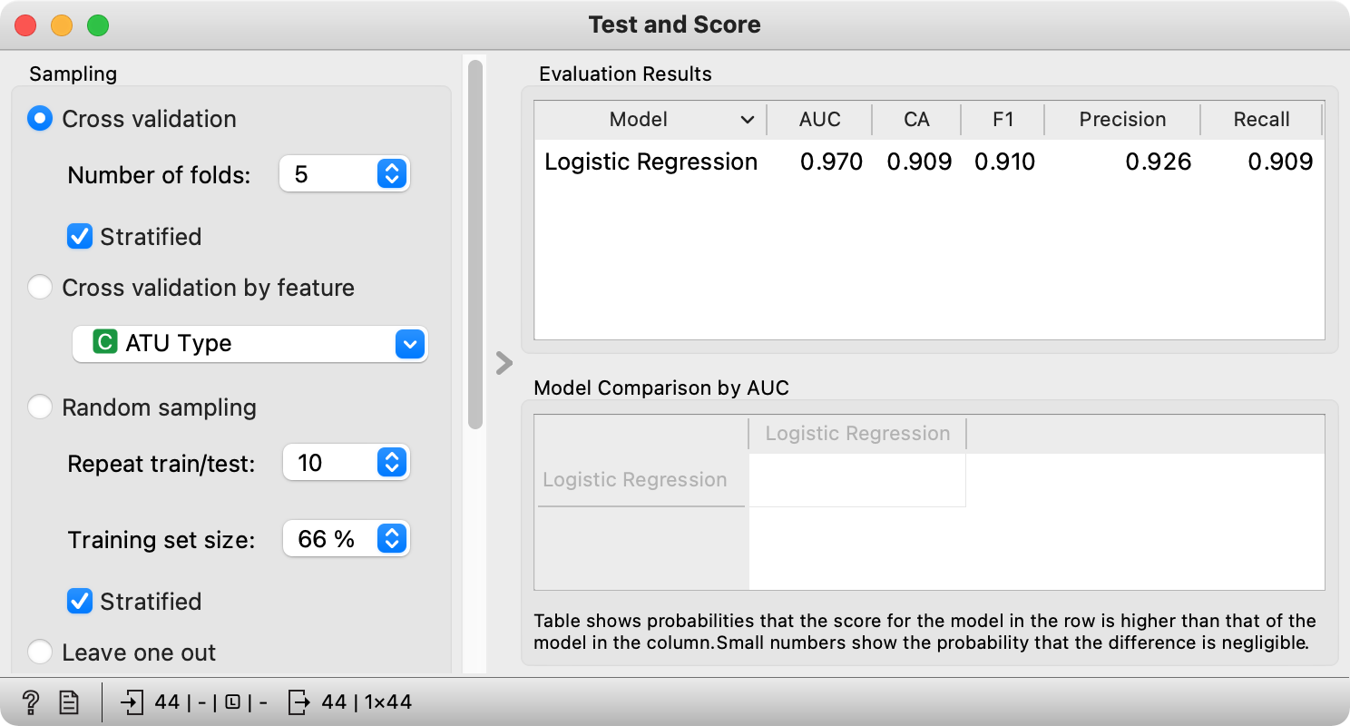Select the Cross validation radio button

point(40,119)
